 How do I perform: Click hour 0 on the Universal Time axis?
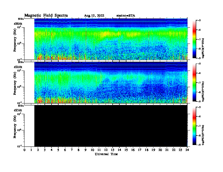(x=24, y=150)
